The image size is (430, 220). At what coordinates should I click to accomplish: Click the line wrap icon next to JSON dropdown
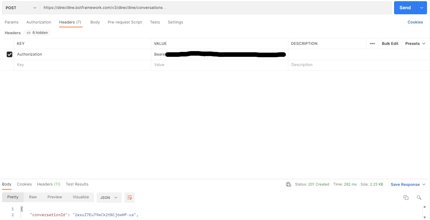click(x=129, y=197)
